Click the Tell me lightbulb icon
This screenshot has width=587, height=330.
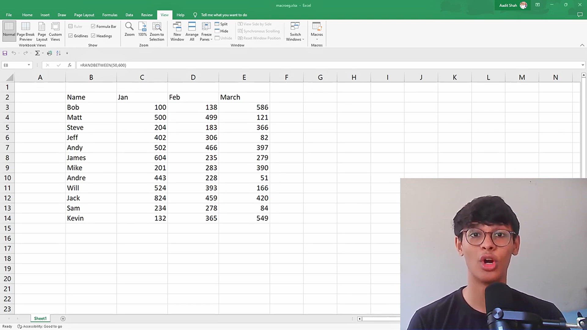(x=195, y=15)
